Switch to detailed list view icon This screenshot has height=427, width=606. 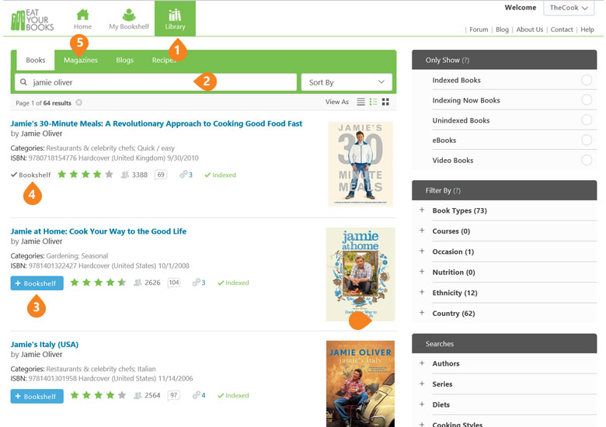(374, 102)
